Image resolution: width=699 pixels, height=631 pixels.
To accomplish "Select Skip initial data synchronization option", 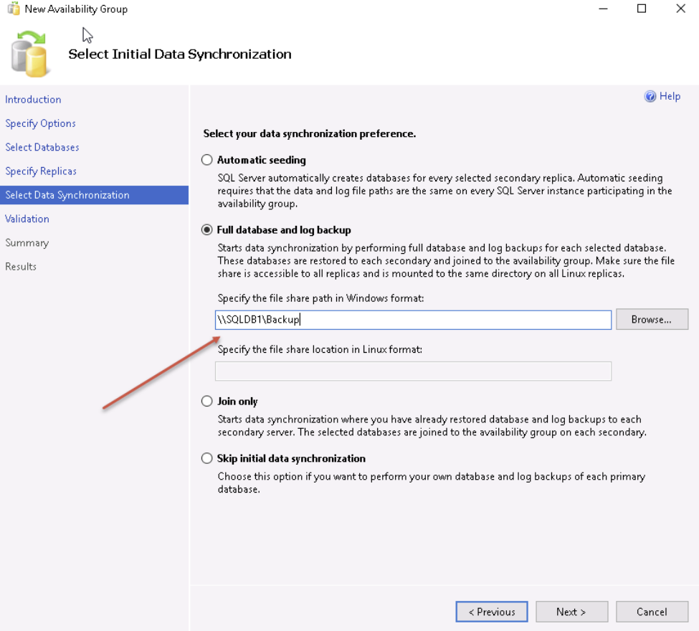I will point(207,458).
